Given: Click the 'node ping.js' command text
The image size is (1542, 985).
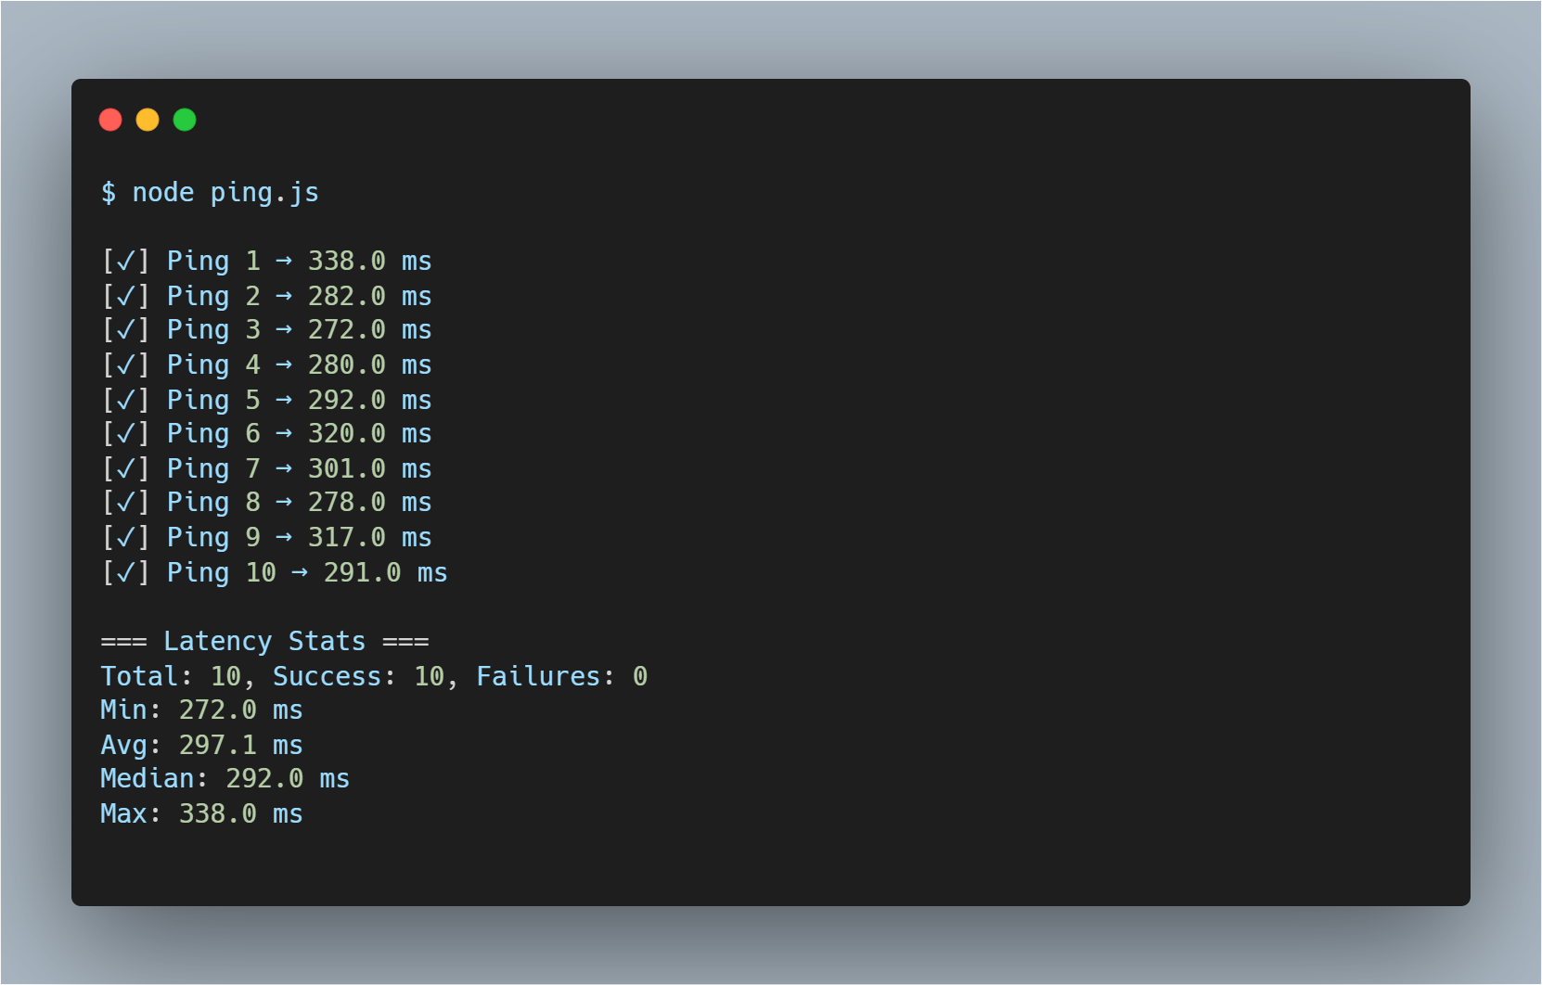Looking at the screenshot, I should tap(225, 193).
